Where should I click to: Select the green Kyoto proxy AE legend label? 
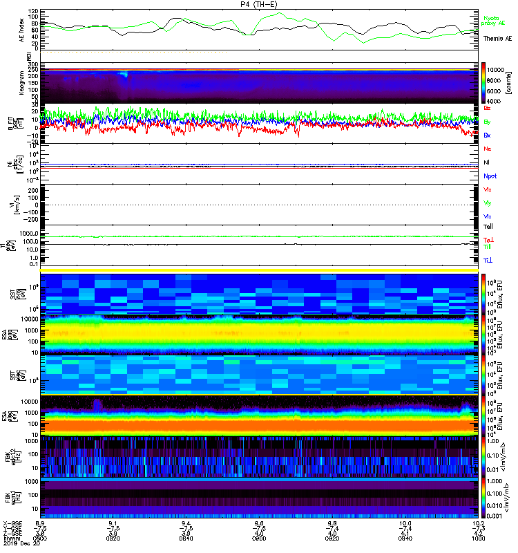pyautogui.click(x=493, y=21)
